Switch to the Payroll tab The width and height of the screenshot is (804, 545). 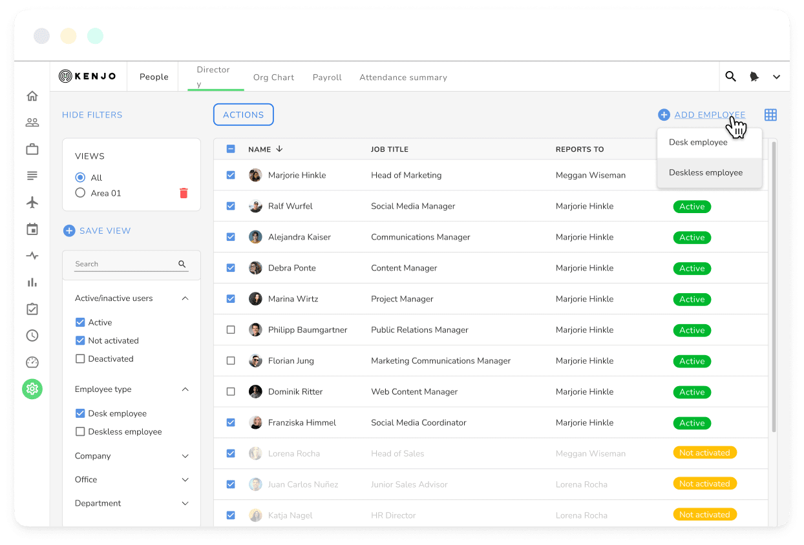pos(327,77)
